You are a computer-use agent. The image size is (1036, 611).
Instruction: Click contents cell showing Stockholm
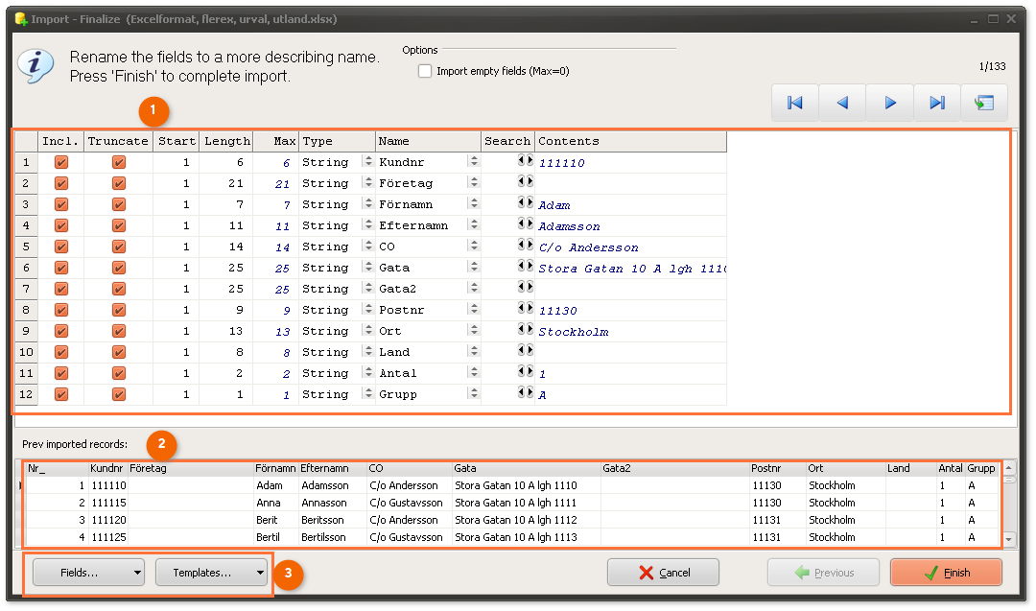point(630,332)
